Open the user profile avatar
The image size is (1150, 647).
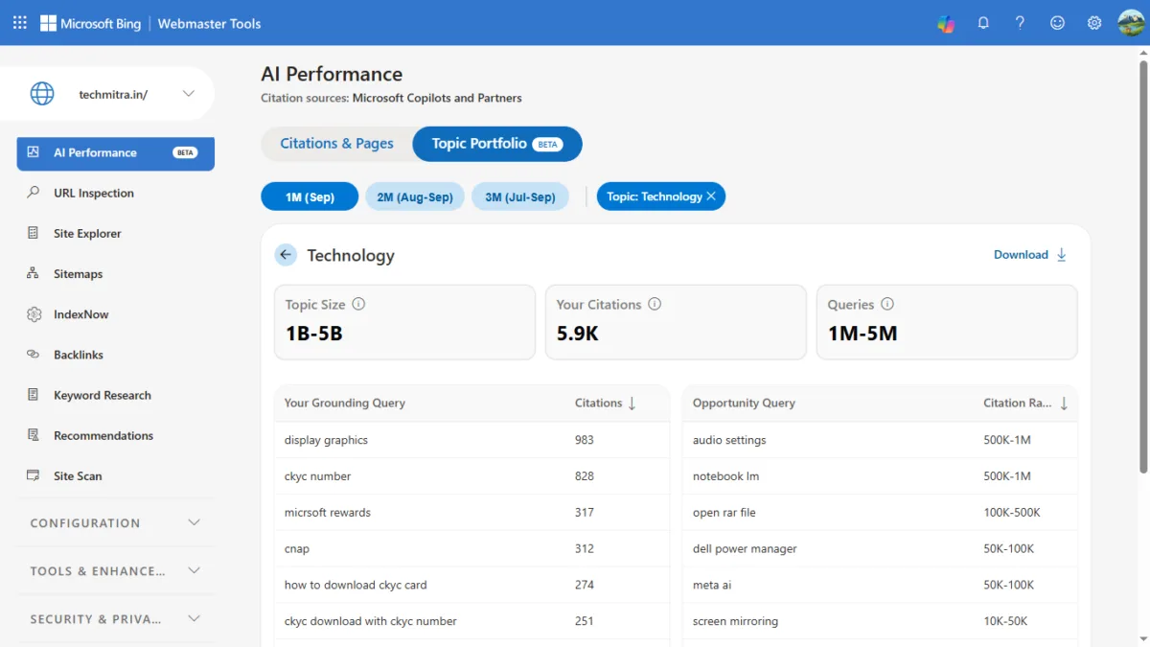point(1131,23)
